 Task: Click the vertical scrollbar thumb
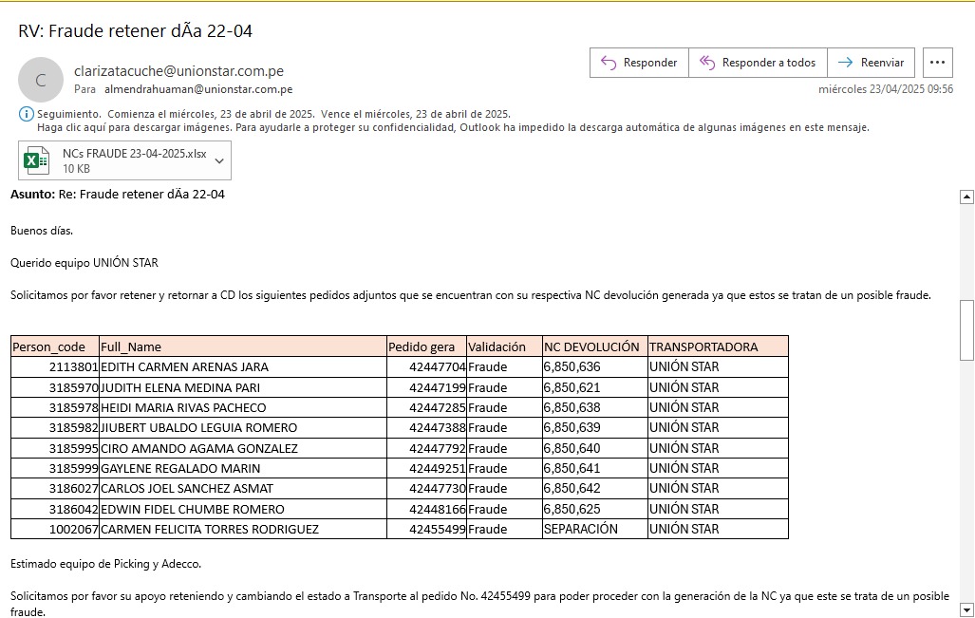point(966,329)
